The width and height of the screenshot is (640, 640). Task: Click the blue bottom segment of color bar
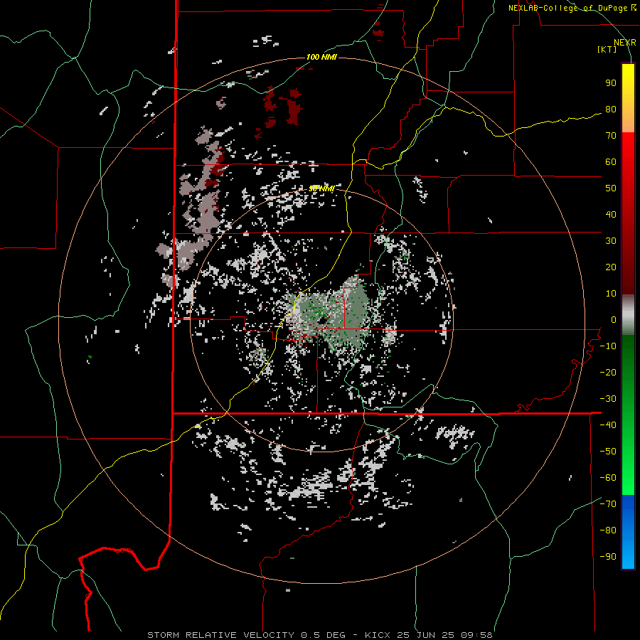coord(628,532)
